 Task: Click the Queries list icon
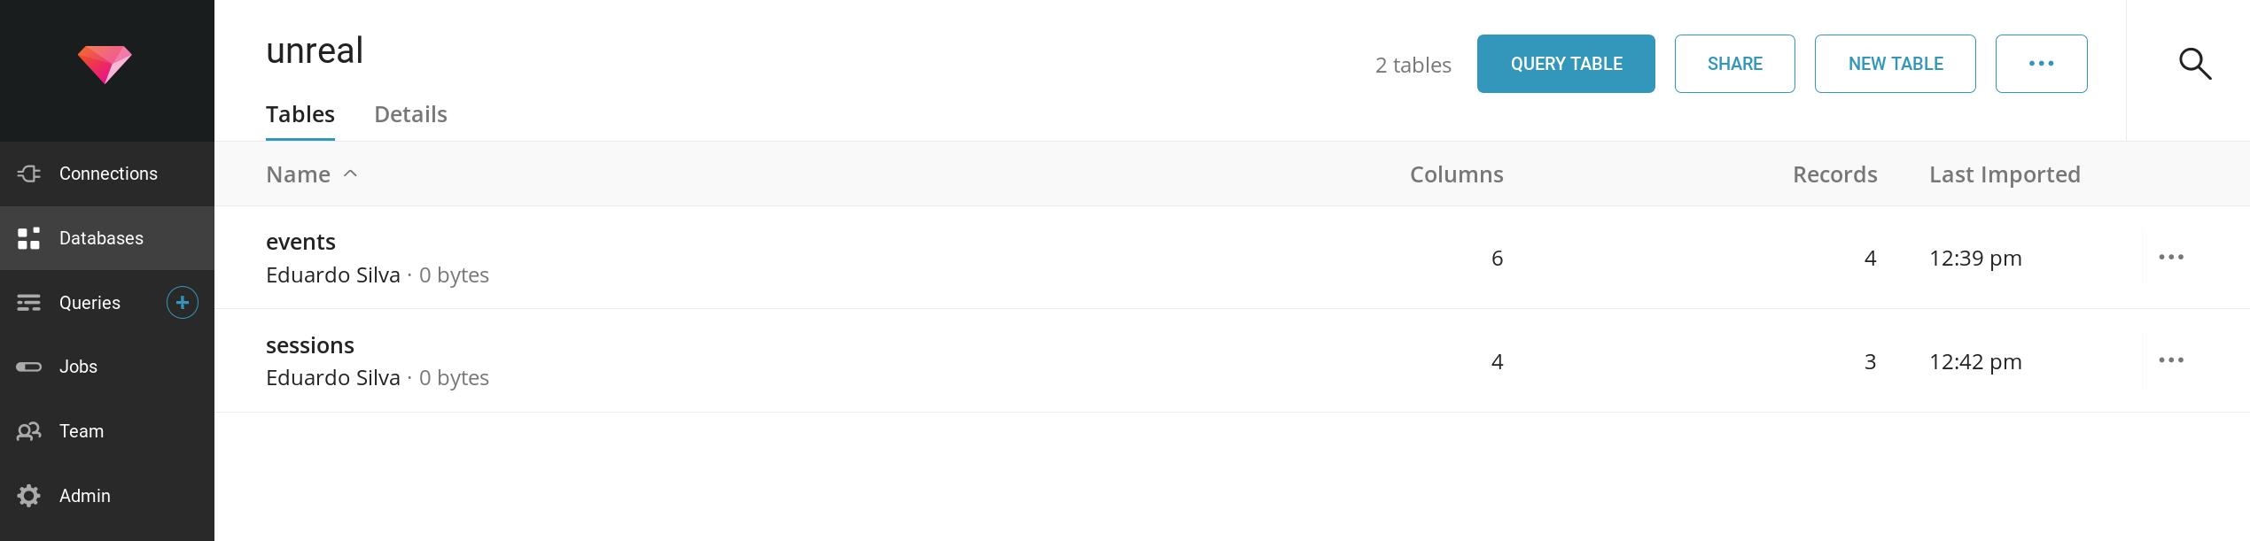point(29,303)
